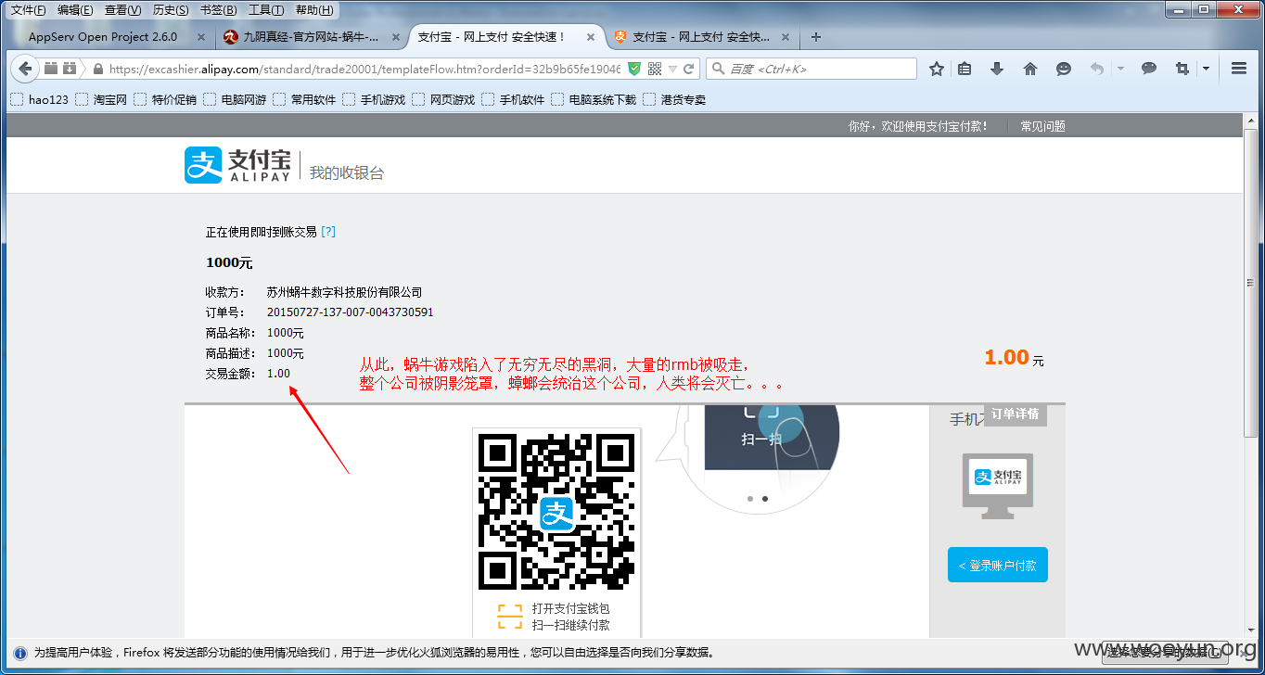Click the padlock site identity icon
This screenshot has height=675, width=1265.
pyautogui.click(x=97, y=69)
